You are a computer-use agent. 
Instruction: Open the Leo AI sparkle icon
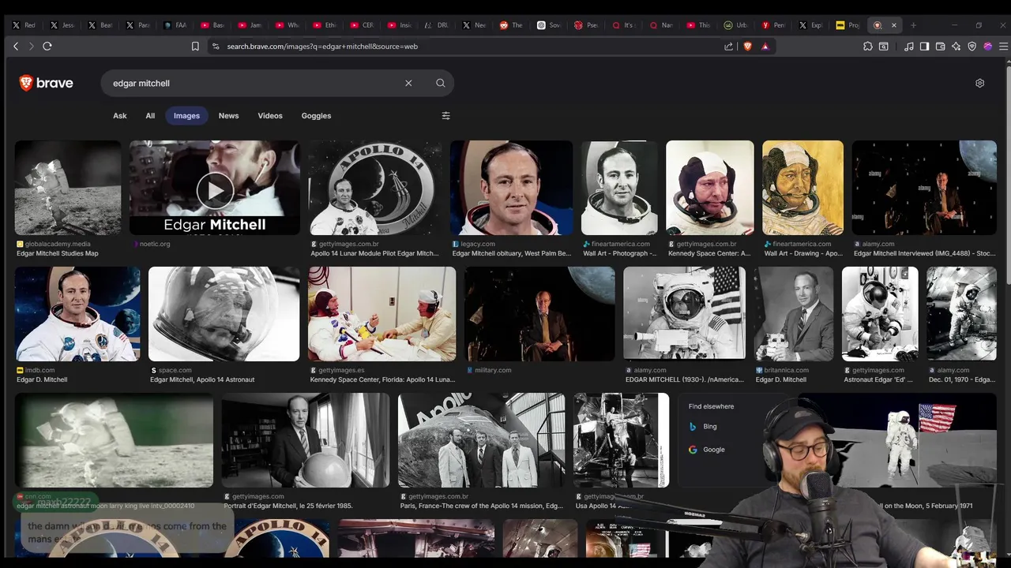[956, 47]
